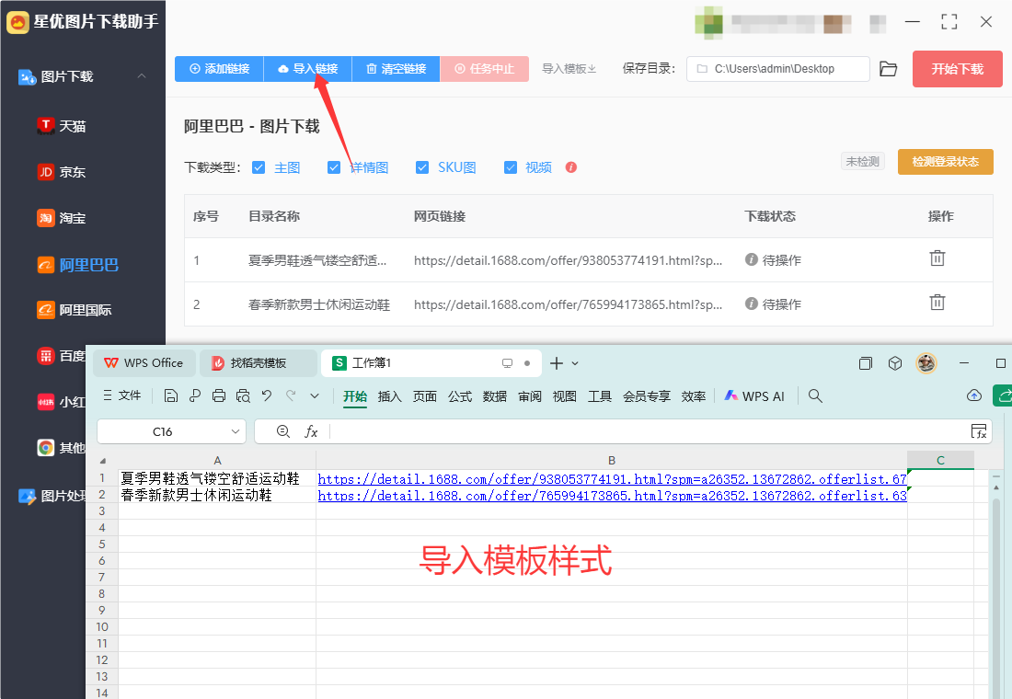Click the zoom icon in formula bar
The image size is (1012, 699).
tap(282, 431)
